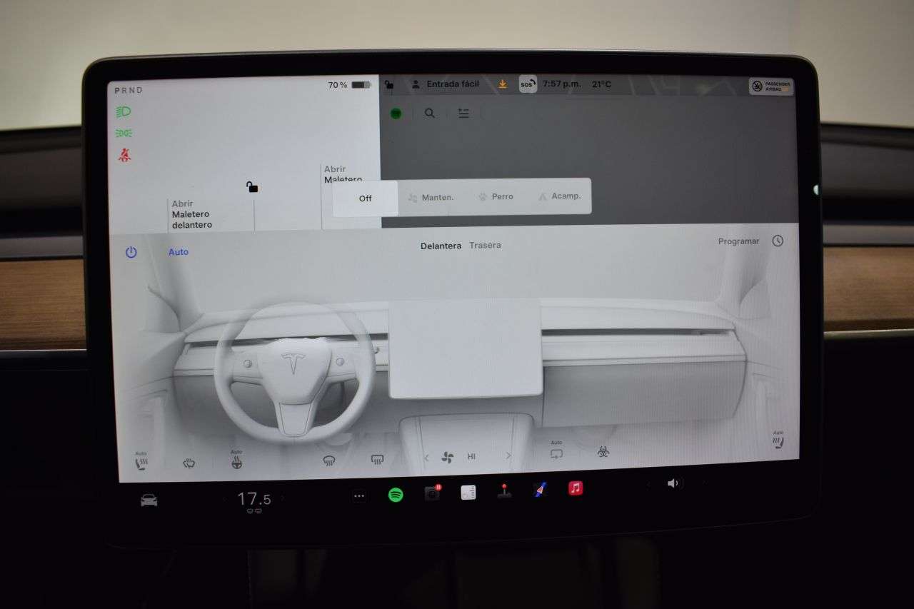Open the search filter options icon
This screenshot has width=914, height=609.
pyautogui.click(x=463, y=113)
